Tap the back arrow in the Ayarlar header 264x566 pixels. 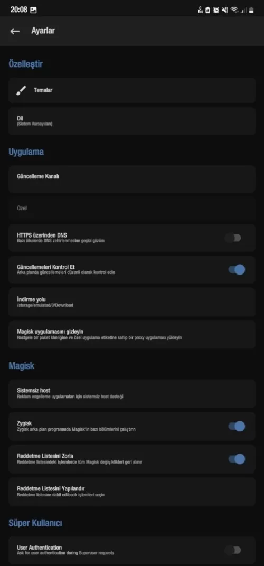pos(15,31)
